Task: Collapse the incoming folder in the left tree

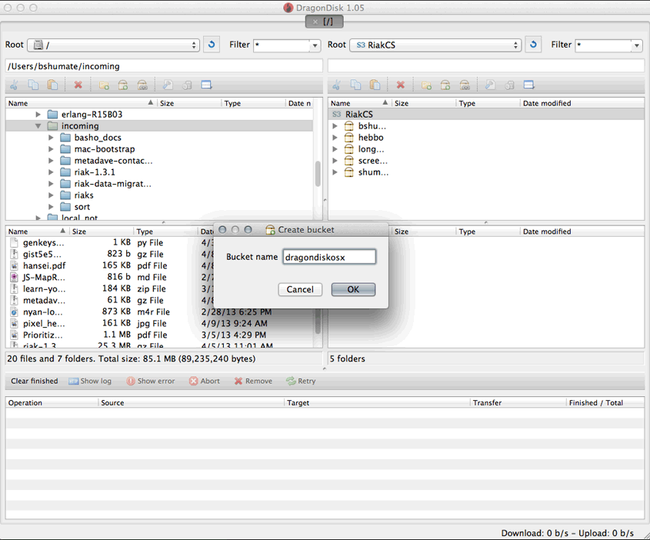Action: pos(38,125)
